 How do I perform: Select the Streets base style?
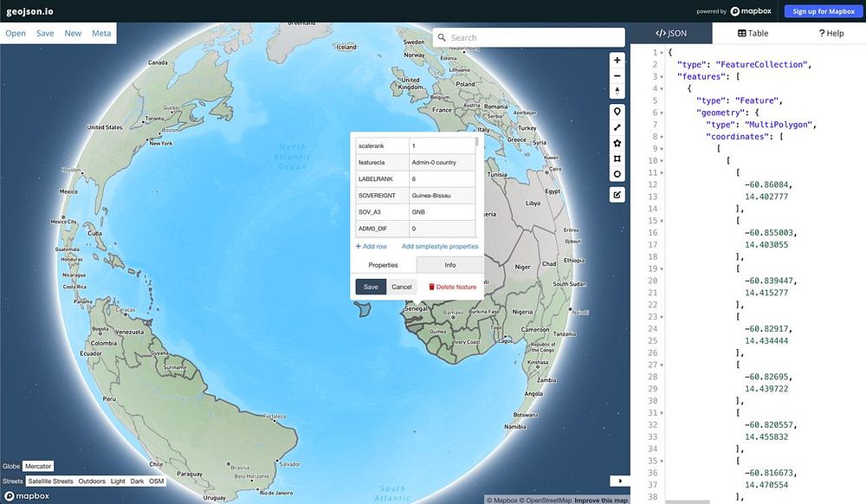[13, 481]
